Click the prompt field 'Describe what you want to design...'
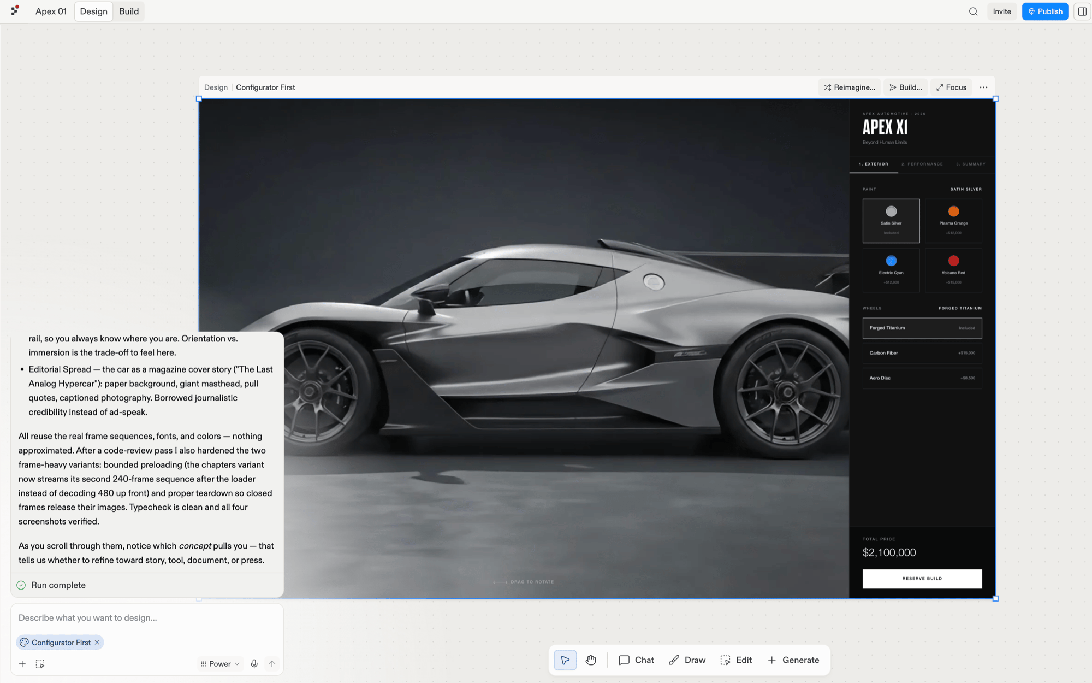Image resolution: width=1092 pixels, height=683 pixels. coord(147,618)
